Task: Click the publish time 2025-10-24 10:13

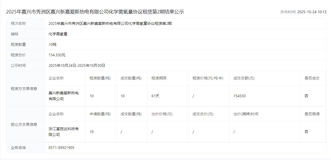Action: click(312, 12)
